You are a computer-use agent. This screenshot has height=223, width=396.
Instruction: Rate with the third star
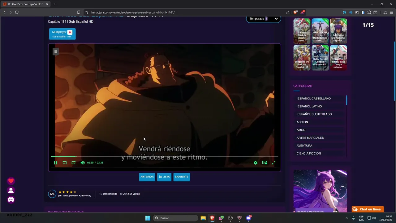[x=67, y=192]
